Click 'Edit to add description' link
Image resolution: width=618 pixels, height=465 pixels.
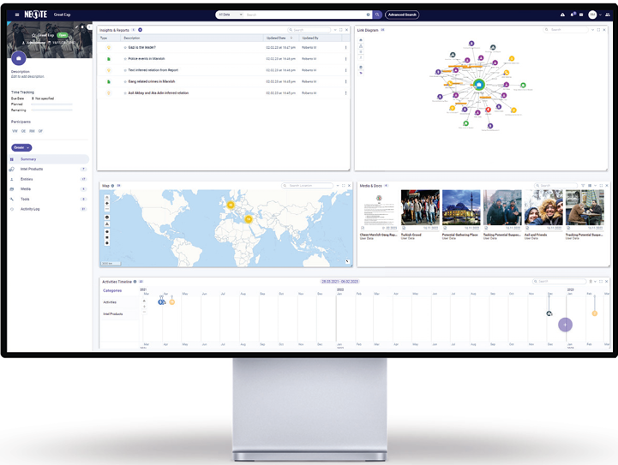tap(27, 77)
